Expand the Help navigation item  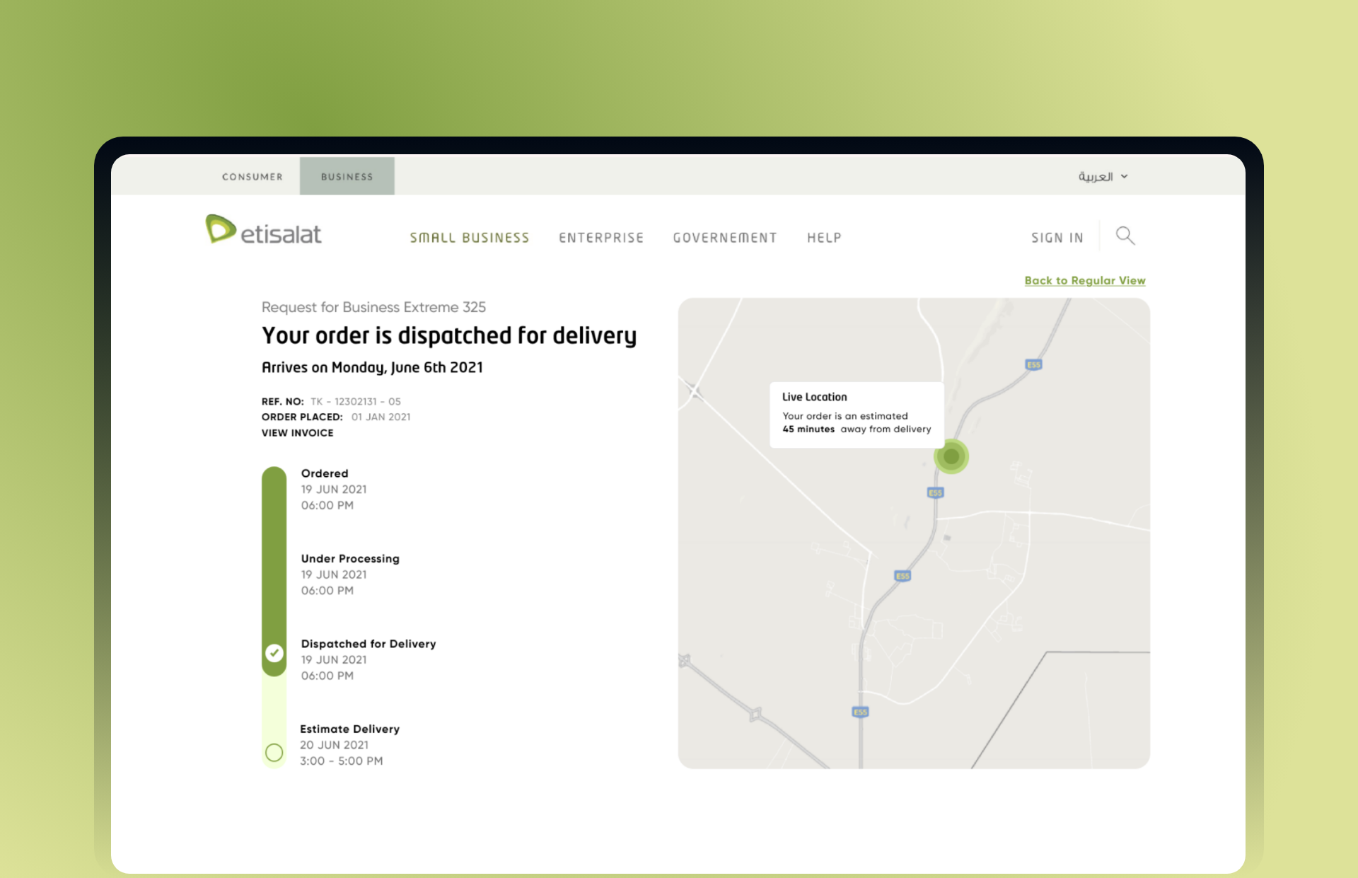(x=823, y=238)
